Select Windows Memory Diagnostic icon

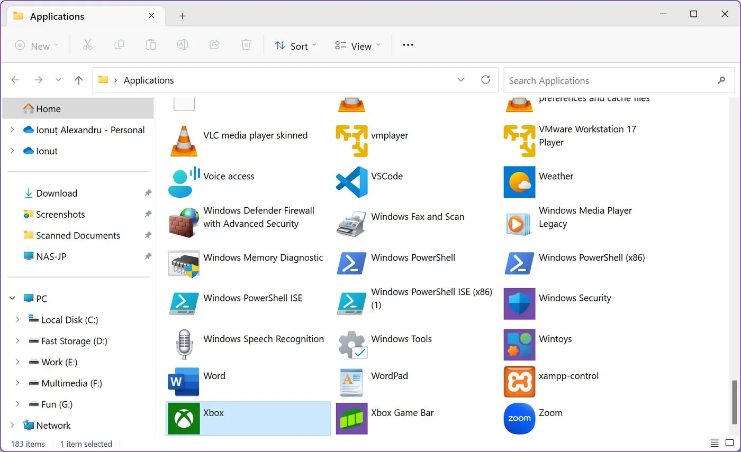(x=184, y=263)
